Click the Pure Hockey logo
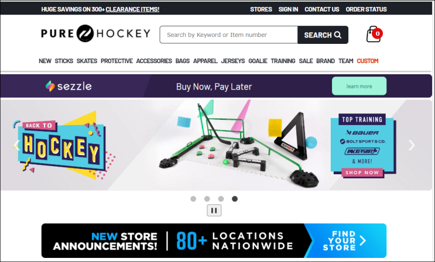435x262 pixels. pos(95,33)
